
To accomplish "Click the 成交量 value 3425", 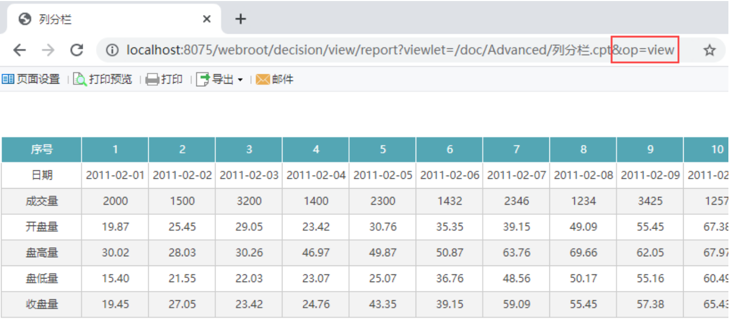I will tap(650, 201).
